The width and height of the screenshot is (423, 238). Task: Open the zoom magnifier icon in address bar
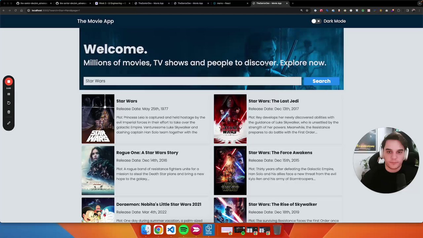[x=301, y=11]
